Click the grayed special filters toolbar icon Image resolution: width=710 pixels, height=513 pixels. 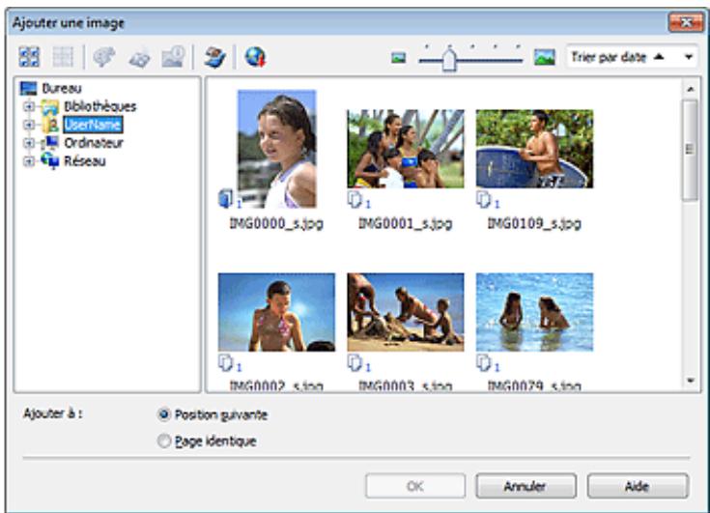[x=139, y=58]
